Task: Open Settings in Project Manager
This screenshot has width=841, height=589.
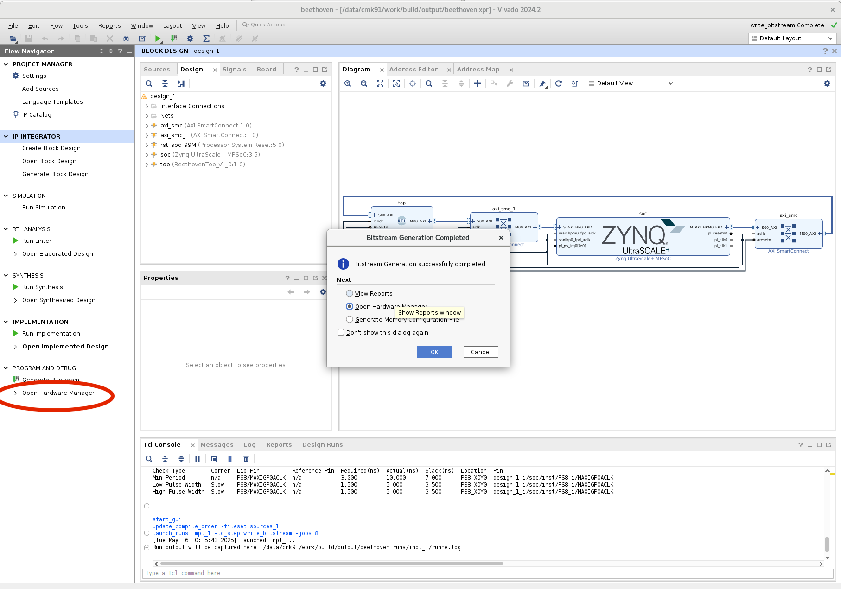Action: pos(34,76)
